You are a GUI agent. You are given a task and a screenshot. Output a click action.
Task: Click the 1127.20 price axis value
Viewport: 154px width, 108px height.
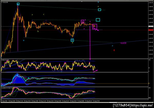point(151,46)
